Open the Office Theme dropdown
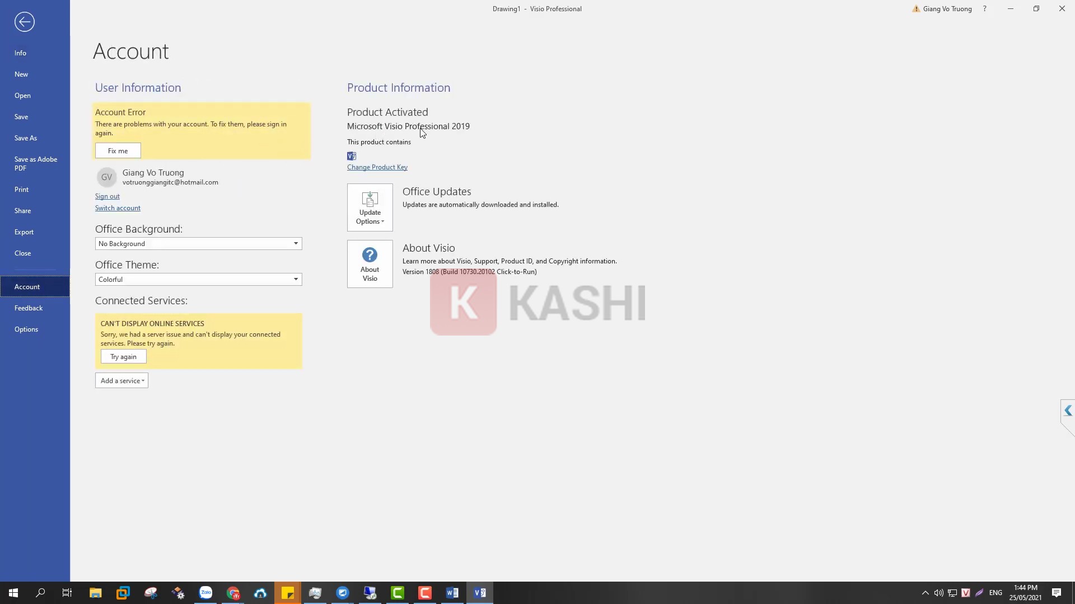The height and width of the screenshot is (604, 1075). (x=198, y=280)
